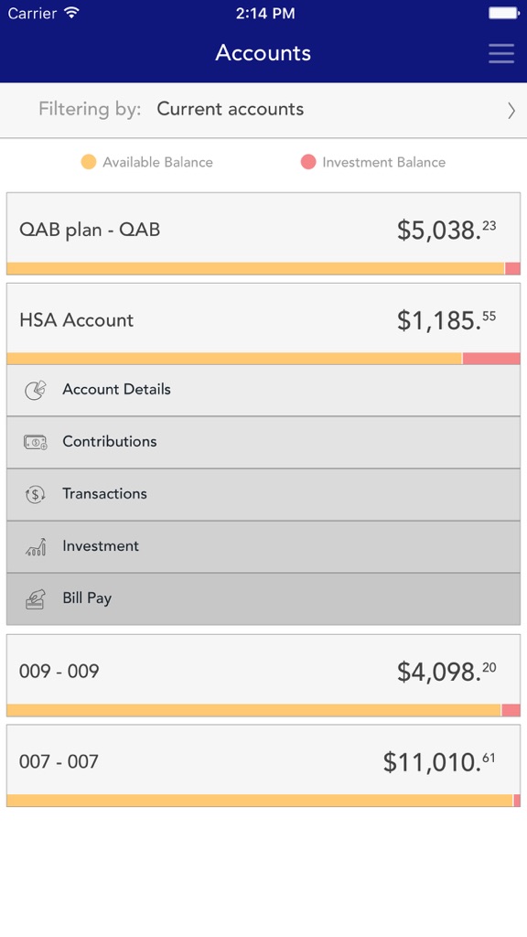Open Contributions menu entry
This screenshot has width=527, height=937.
click(x=263, y=442)
